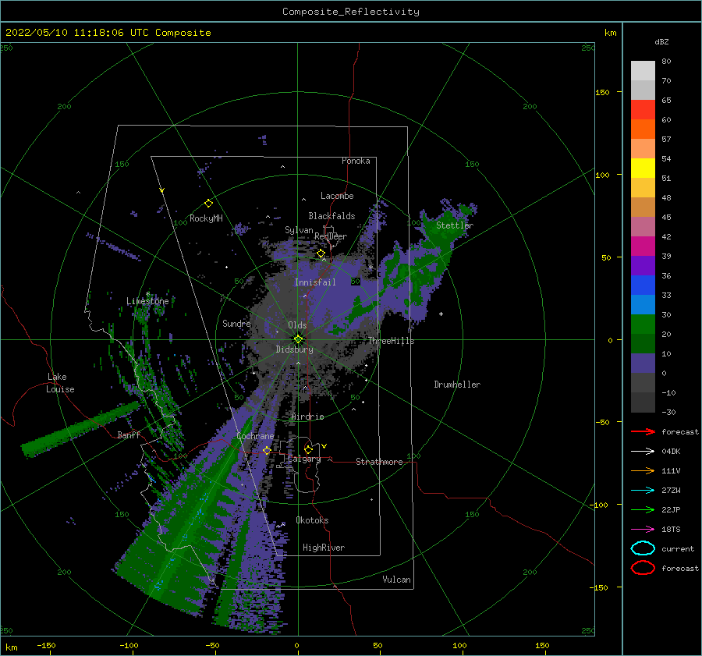Click the Lacombe city label
Screen dimensions: 702x656
point(337,196)
